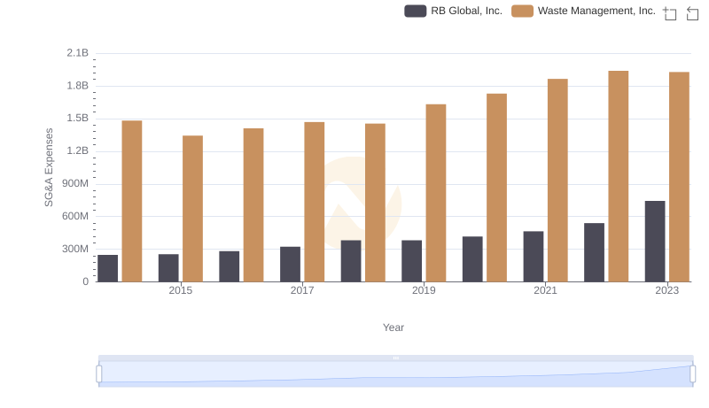
Task: Click the 2020 RB Global bar
Action: [472, 259]
